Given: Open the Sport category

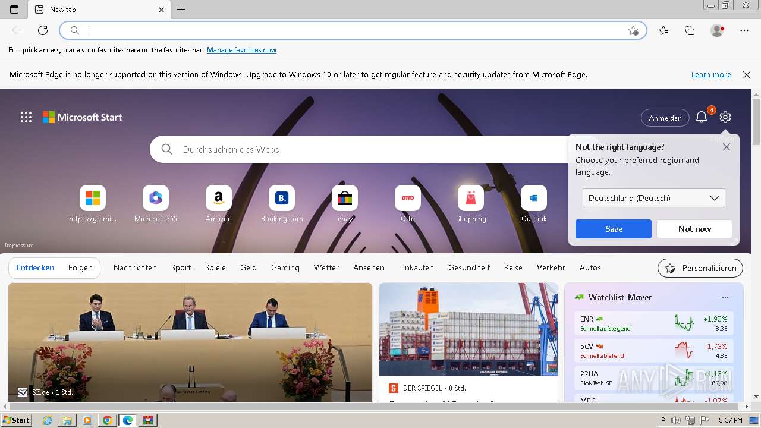Looking at the screenshot, I should coord(181,268).
